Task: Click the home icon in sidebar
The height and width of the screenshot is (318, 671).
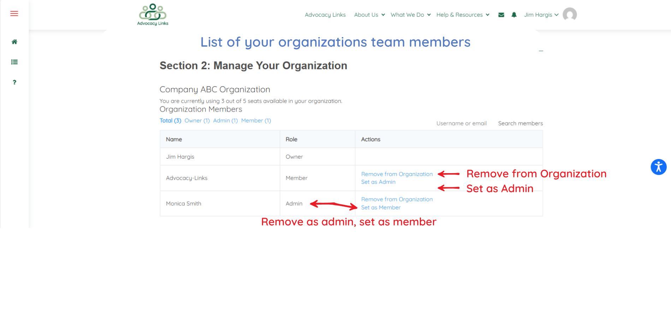Action: pyautogui.click(x=14, y=42)
